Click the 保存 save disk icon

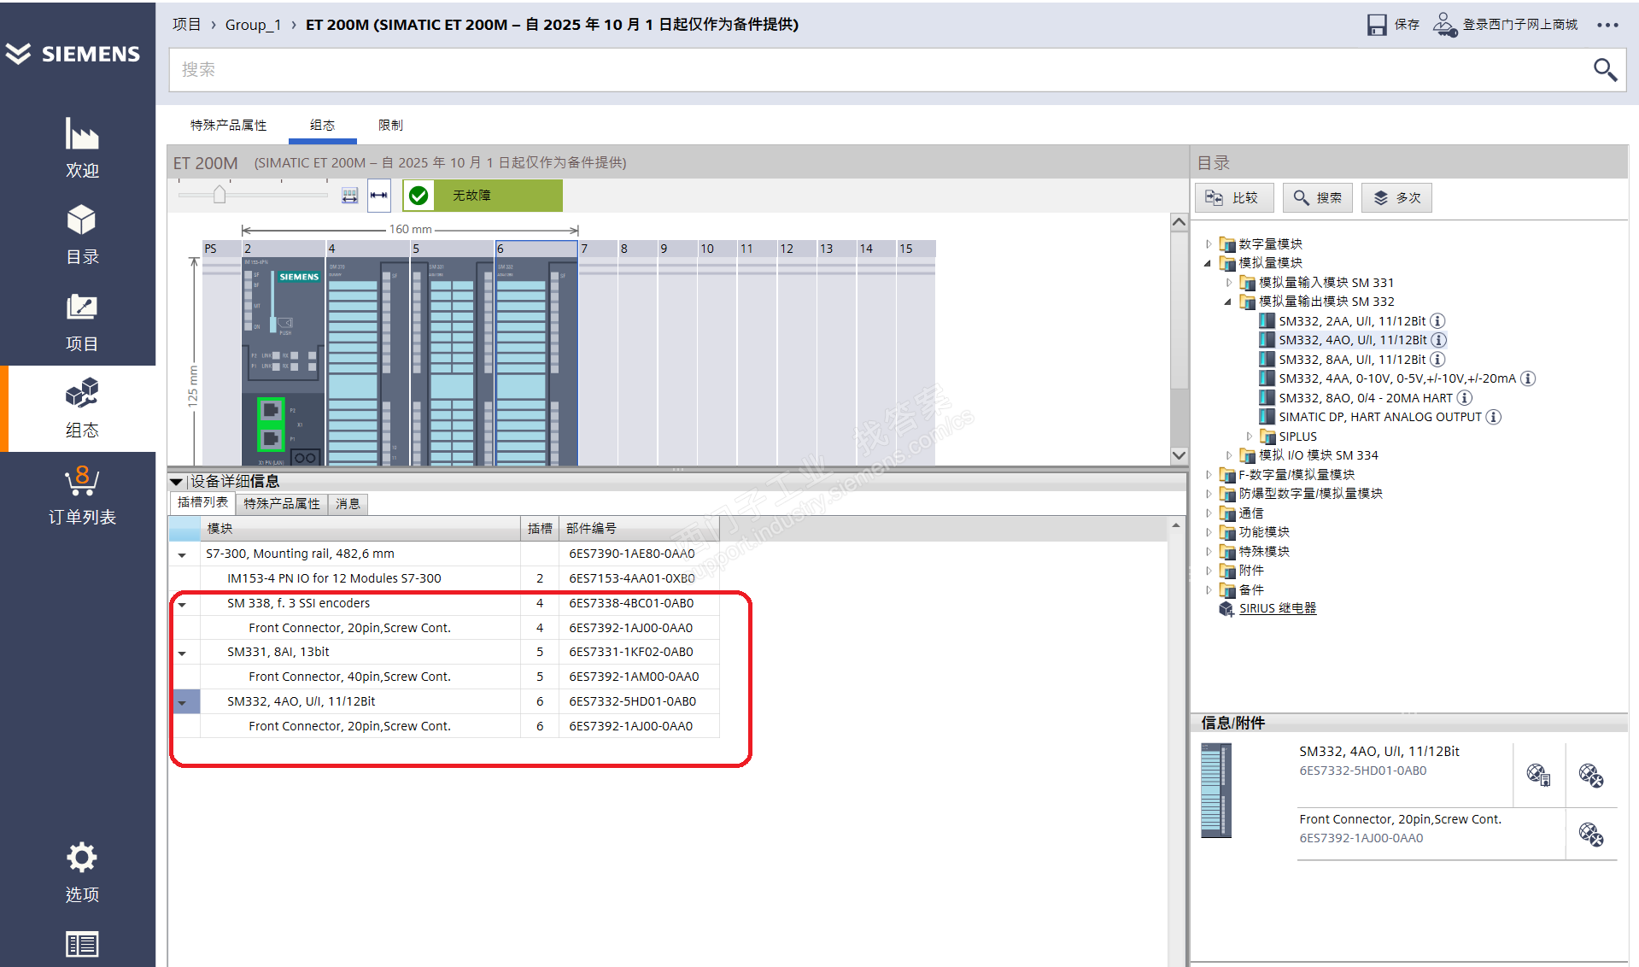pyautogui.click(x=1377, y=25)
